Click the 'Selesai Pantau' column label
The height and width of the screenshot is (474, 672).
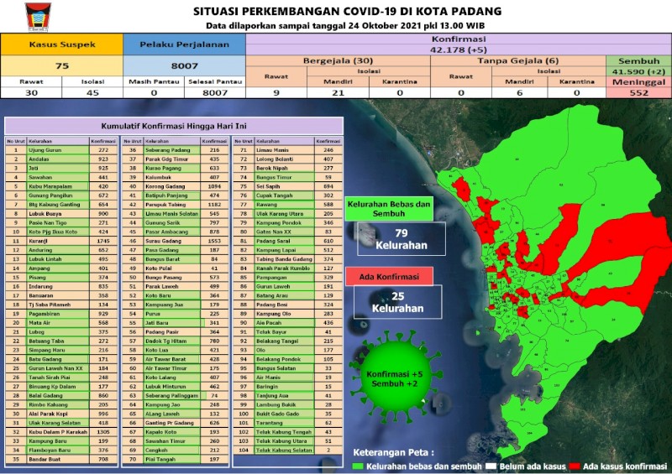[x=215, y=81]
